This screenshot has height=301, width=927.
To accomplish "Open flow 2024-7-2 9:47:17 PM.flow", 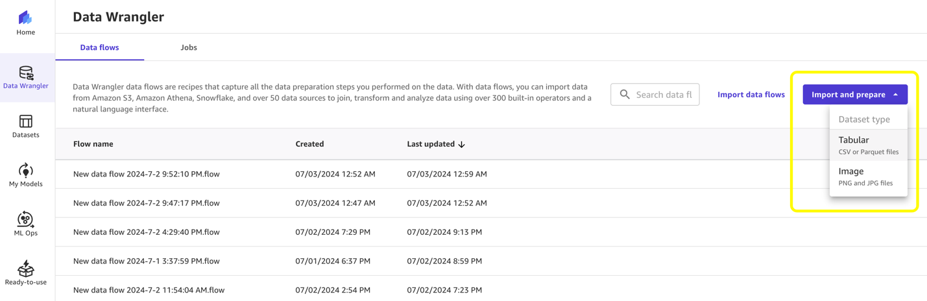I will pyautogui.click(x=147, y=203).
